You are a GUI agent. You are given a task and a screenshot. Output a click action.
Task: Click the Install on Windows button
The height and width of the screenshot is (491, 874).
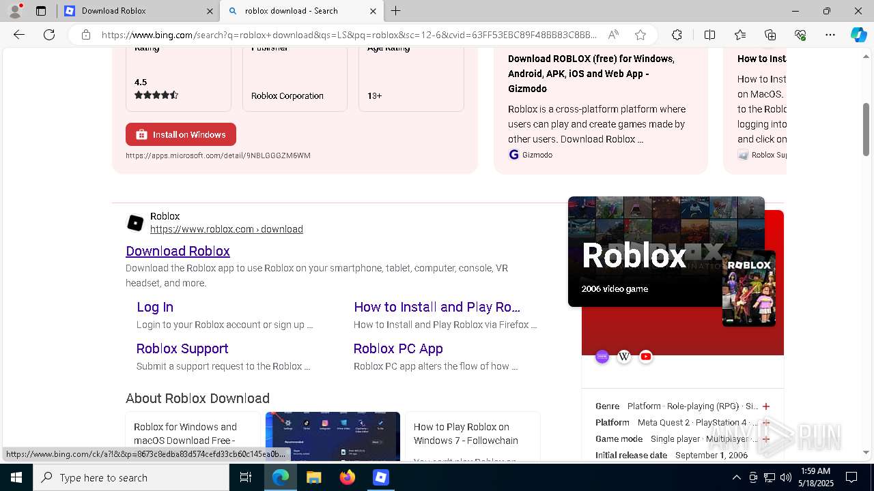coord(181,134)
